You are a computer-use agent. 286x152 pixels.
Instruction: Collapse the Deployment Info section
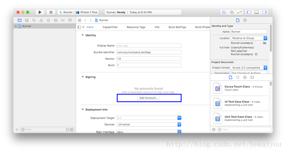click(83, 110)
